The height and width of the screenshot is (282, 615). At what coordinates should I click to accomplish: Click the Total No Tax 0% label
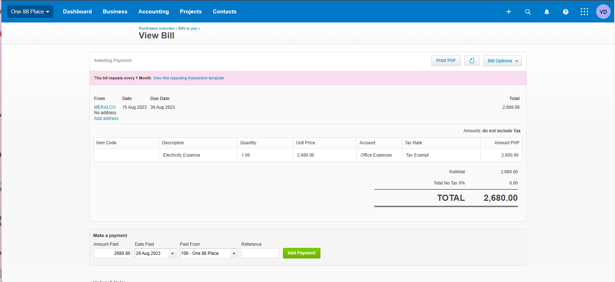449,183
